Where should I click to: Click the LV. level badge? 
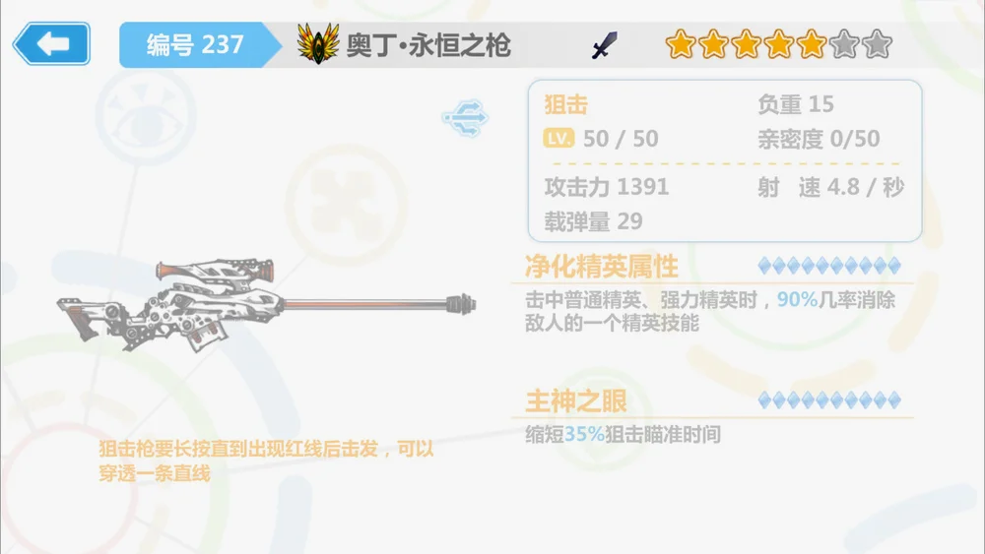coord(558,138)
